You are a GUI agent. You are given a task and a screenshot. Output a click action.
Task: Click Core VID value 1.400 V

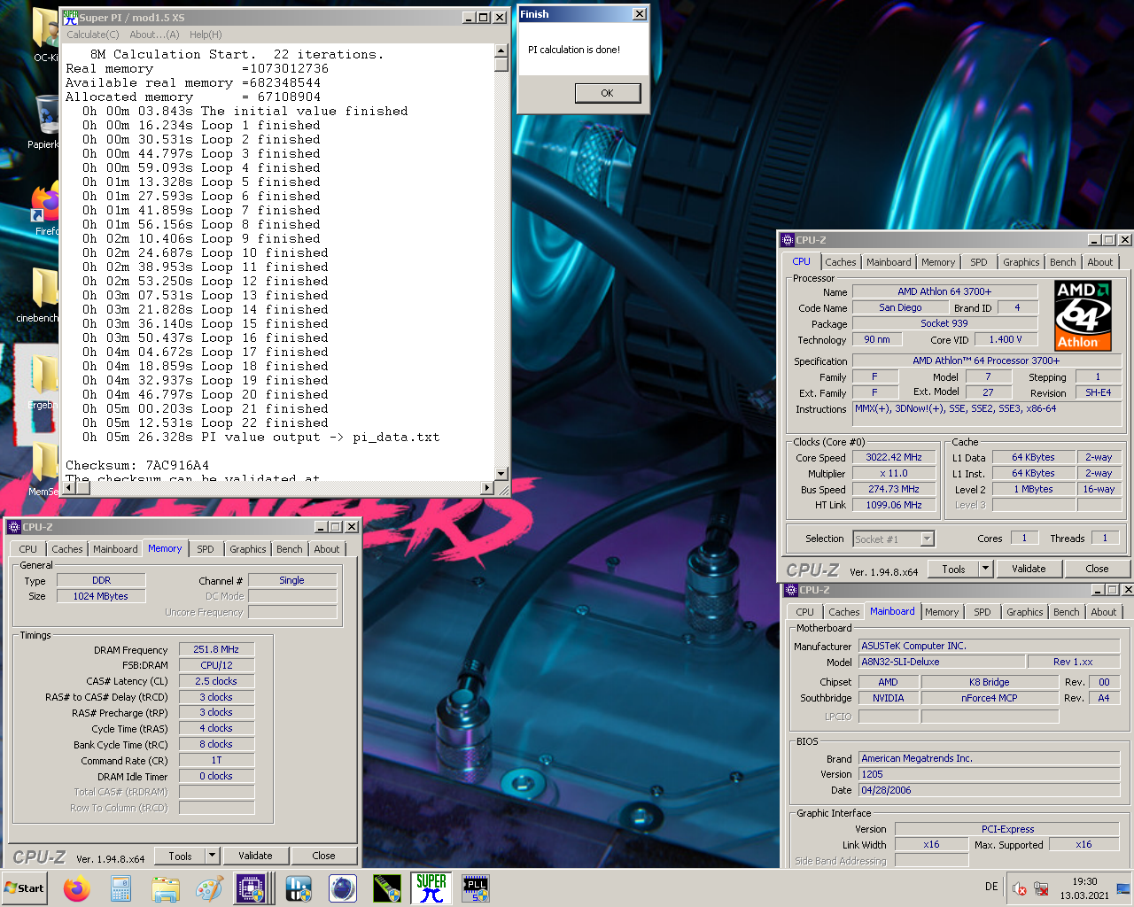tap(1006, 339)
